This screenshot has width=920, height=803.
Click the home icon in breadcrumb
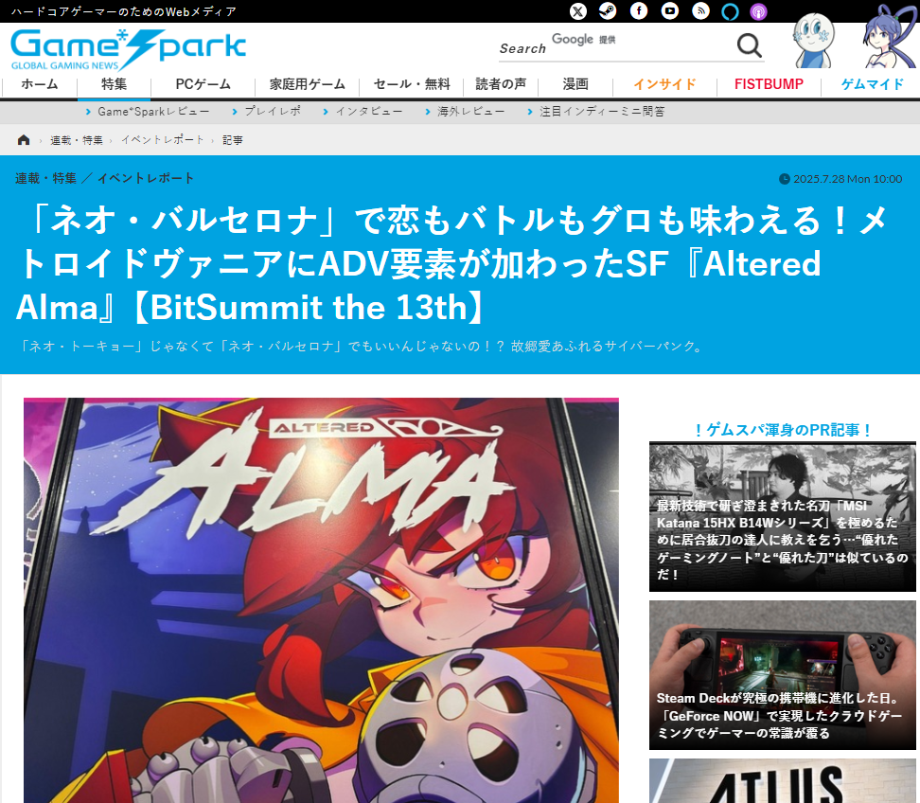(24, 140)
